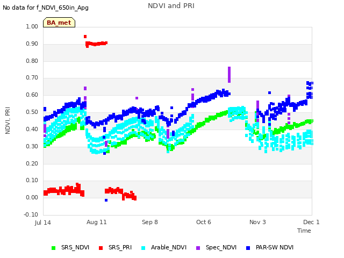Screen dimensions: 344x258
Task: Click the blue PAR-SW NDVI legend swatch
Action: pyautogui.click(x=248, y=248)
